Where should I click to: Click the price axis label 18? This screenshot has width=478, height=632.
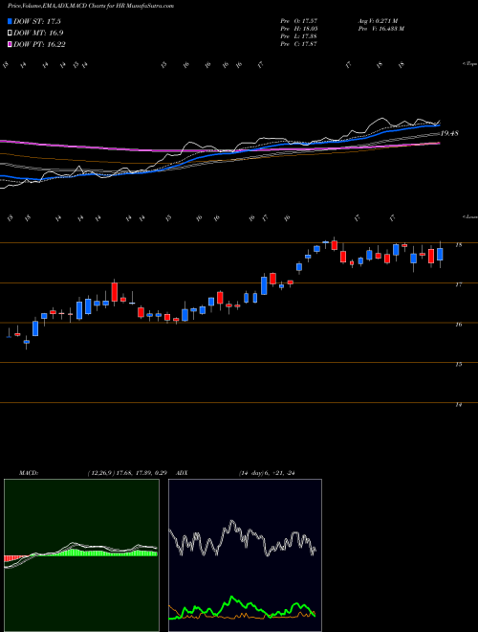click(x=458, y=244)
